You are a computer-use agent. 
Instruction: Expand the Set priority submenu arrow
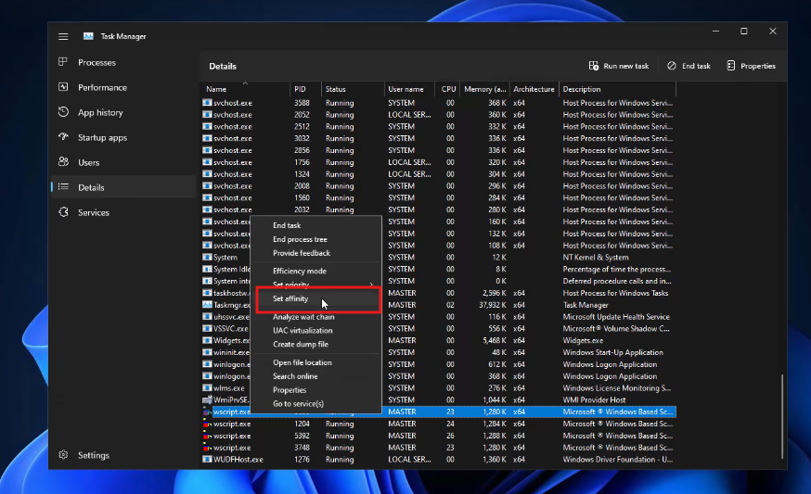point(371,285)
